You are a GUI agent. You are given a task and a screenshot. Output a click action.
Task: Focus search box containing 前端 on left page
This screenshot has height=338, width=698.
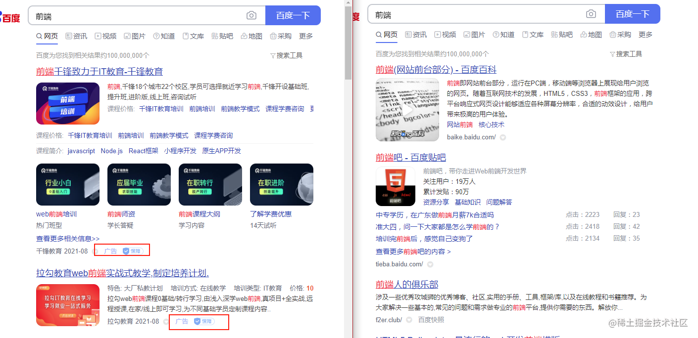[147, 16]
